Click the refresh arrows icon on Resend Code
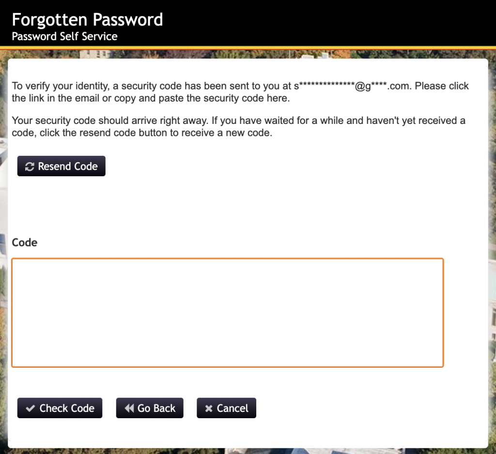 click(x=30, y=166)
